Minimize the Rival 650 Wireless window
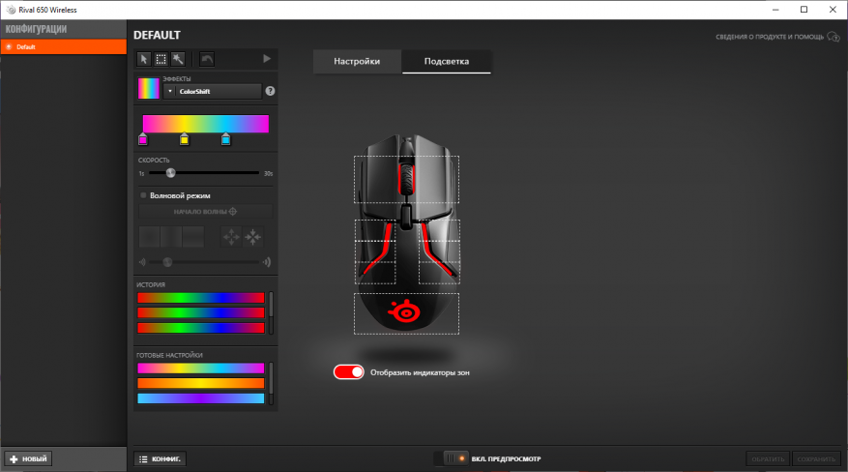 (775, 10)
